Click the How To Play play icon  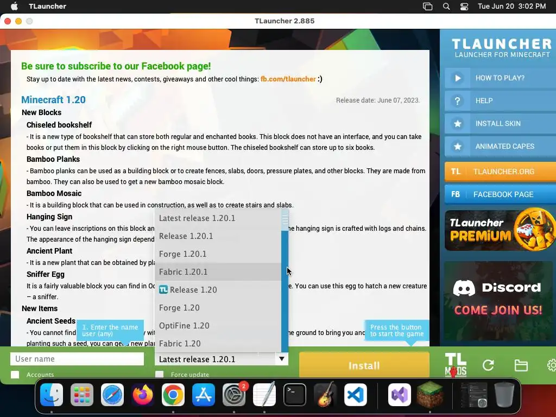457,78
